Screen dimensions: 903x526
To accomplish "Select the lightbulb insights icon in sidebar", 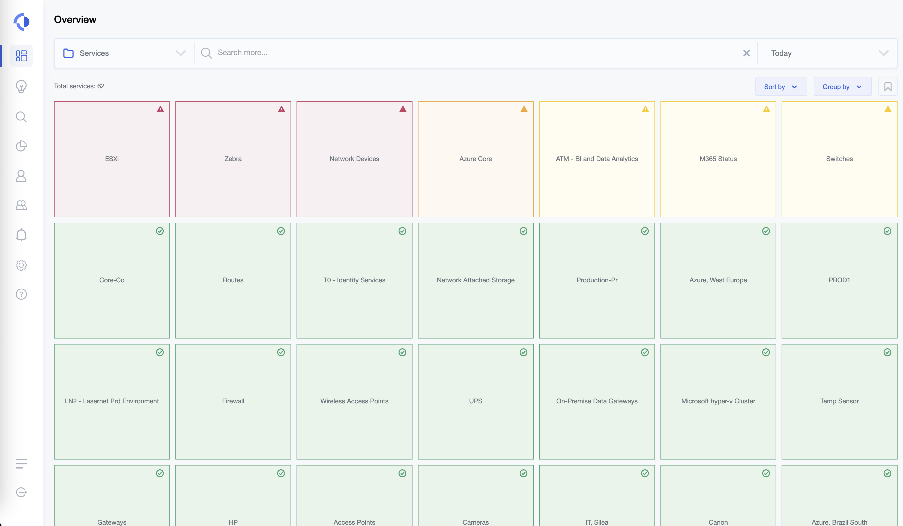I will (22, 86).
